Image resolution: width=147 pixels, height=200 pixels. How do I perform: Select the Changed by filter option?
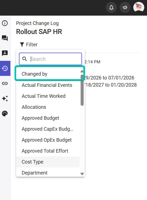48,74
